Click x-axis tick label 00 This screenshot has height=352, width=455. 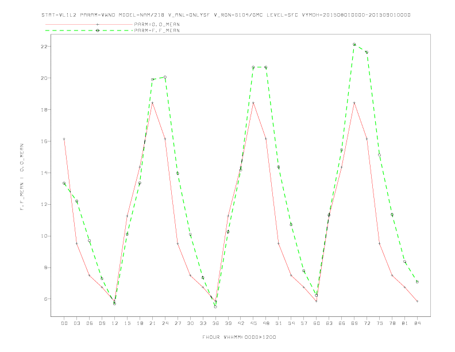point(64,323)
